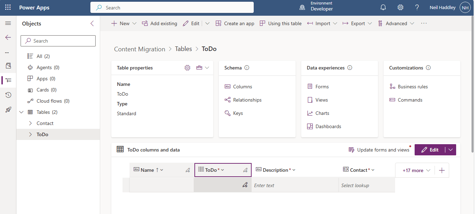The image size is (475, 214).
Task: Expand the Contact table tree node
Action: (x=30, y=123)
